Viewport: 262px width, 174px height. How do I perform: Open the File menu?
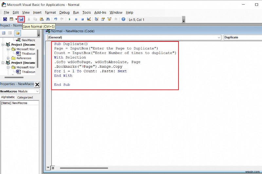(x=6, y=12)
